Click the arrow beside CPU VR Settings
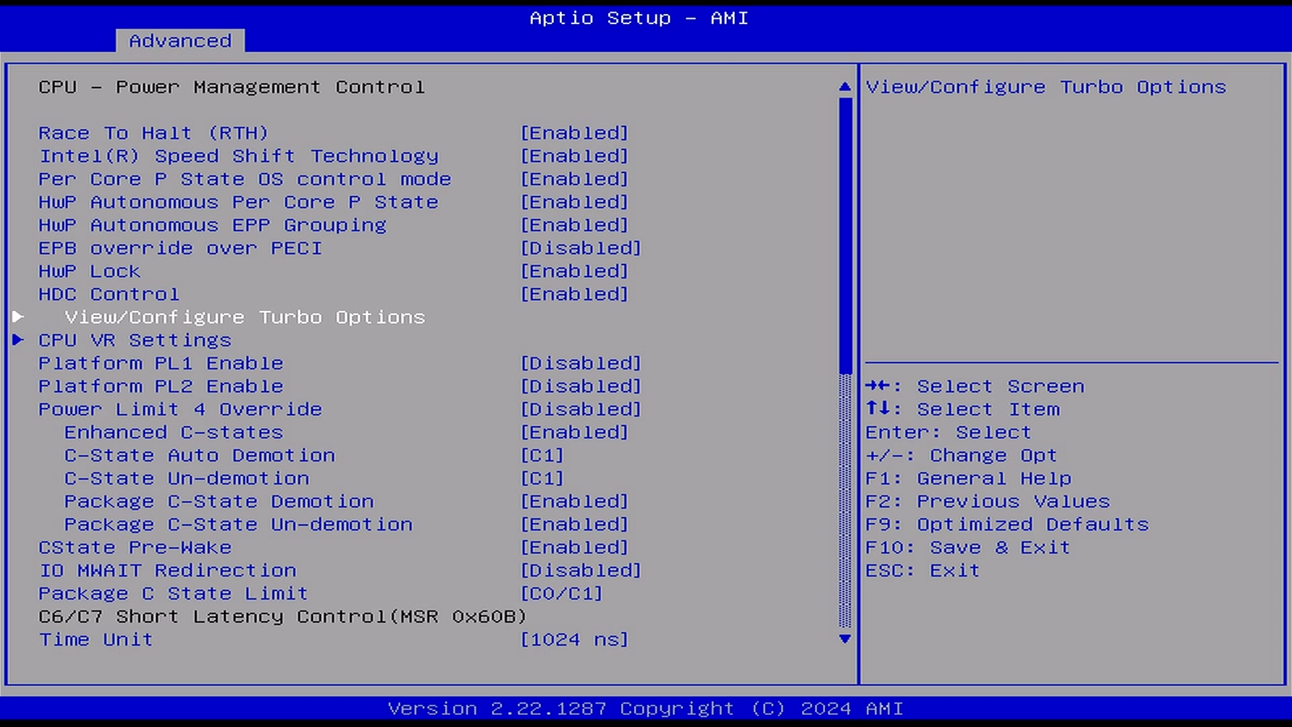Viewport: 1292px width, 727px height. coord(18,340)
